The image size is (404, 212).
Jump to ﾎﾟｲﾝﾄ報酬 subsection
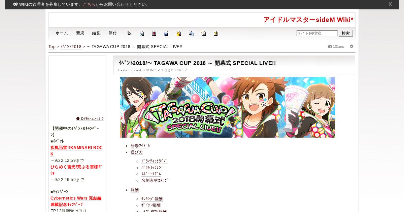tap(151, 205)
